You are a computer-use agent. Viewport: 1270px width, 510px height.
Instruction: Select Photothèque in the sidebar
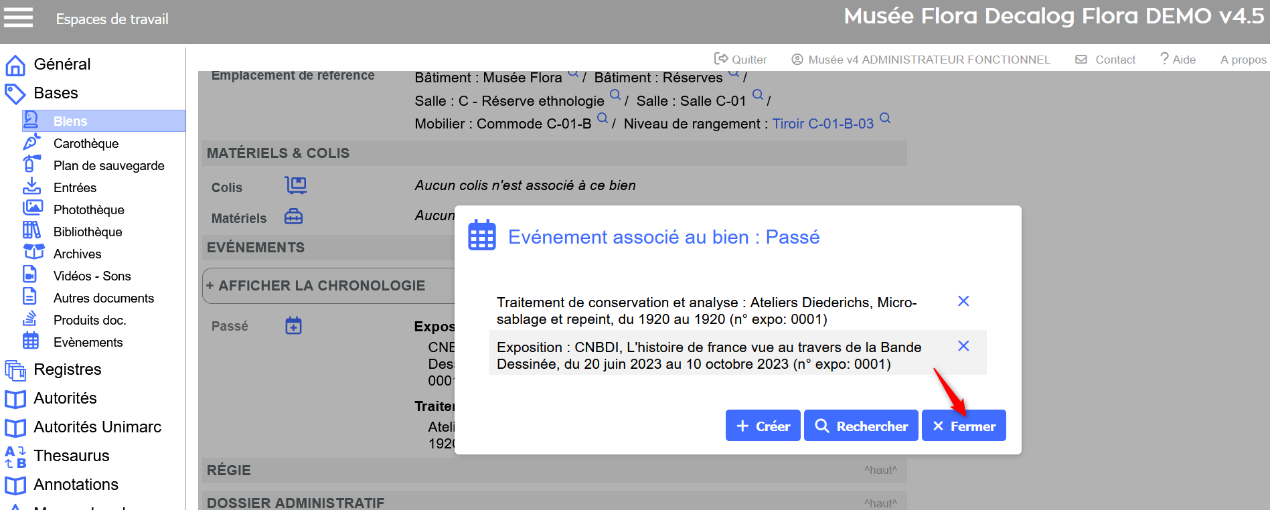tap(88, 209)
